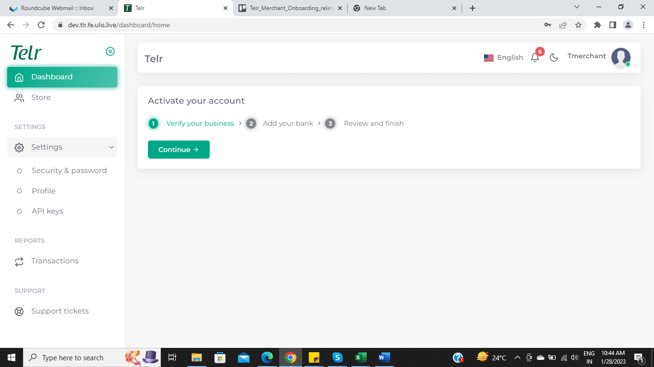The width and height of the screenshot is (654, 367).
Task: Open File Explorer from the taskbar
Action: click(x=197, y=357)
